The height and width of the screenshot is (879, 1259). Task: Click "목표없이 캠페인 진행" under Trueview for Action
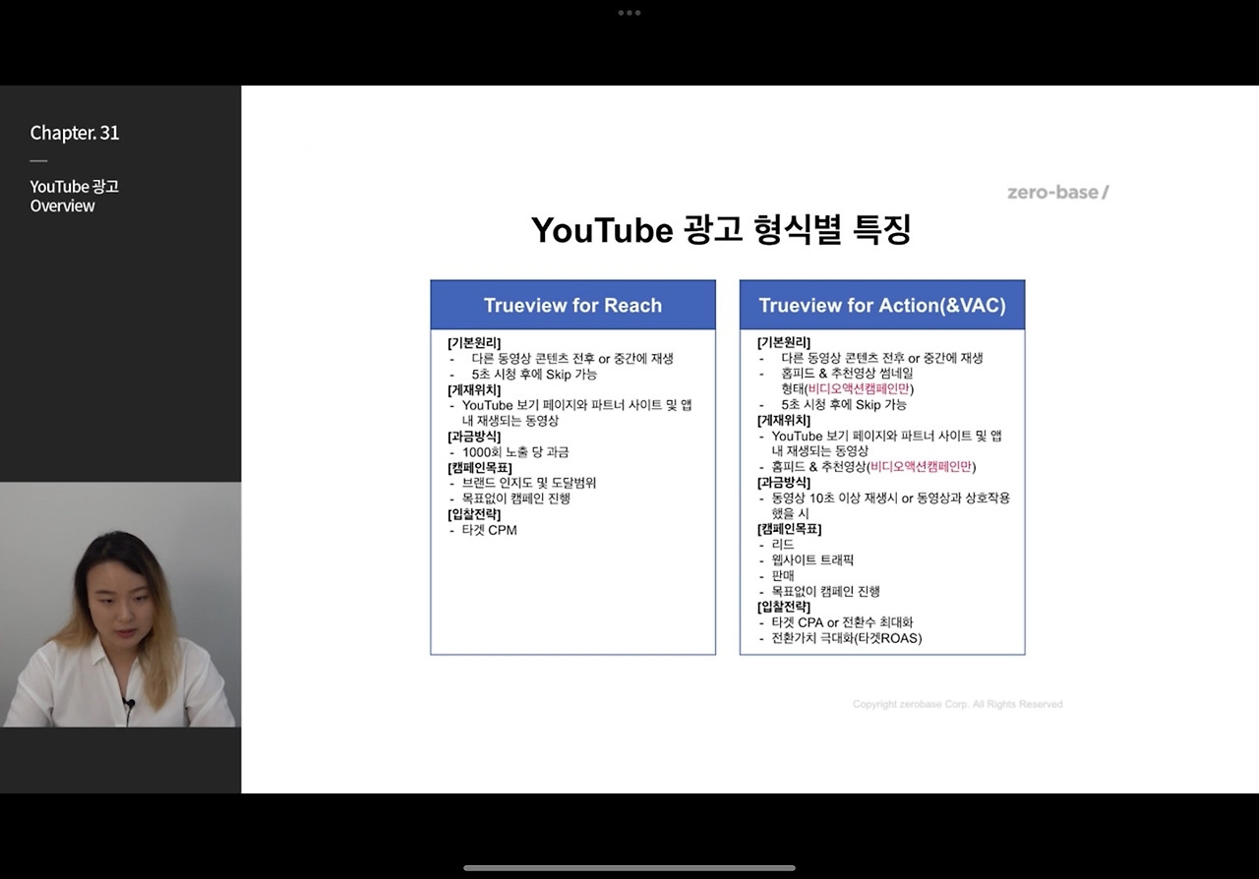tap(826, 592)
